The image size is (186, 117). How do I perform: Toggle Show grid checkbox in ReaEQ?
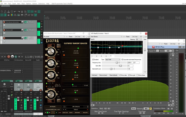[x=129, y=75]
